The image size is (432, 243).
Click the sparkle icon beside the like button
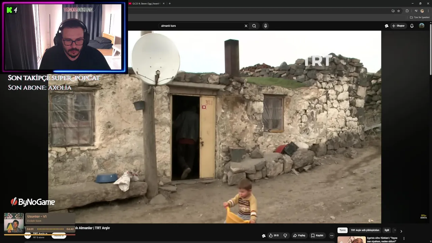pyautogui.click(x=264, y=236)
